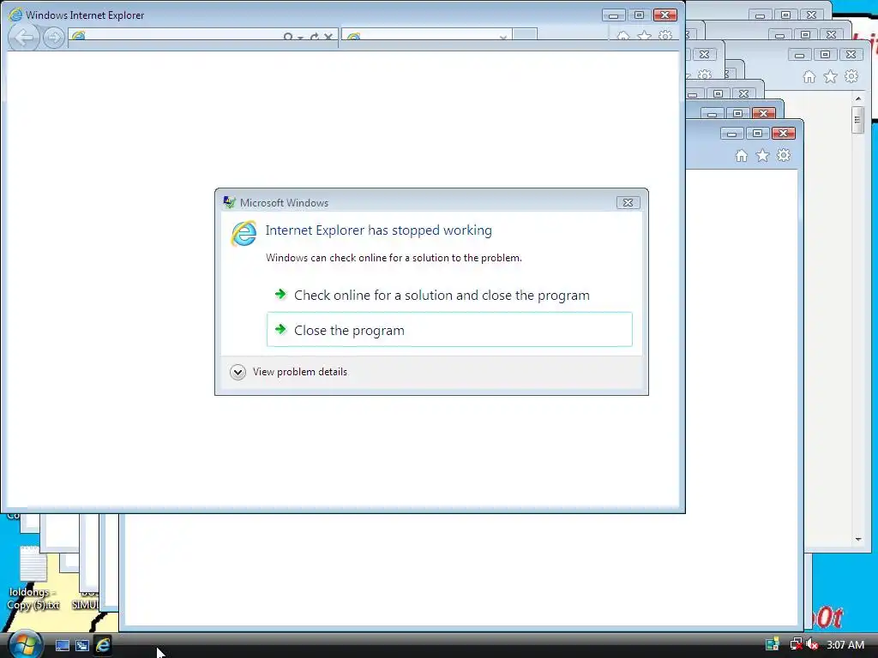
Task: Click scroll up arrow in background IE window
Action: coord(857,99)
